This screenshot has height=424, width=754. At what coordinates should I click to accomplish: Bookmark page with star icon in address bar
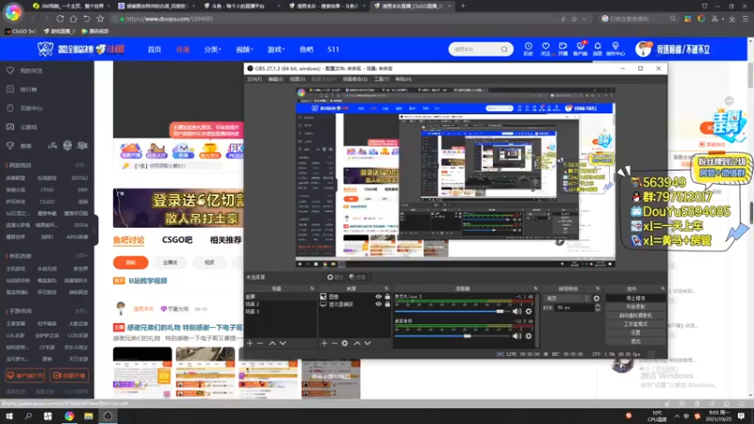point(574,19)
